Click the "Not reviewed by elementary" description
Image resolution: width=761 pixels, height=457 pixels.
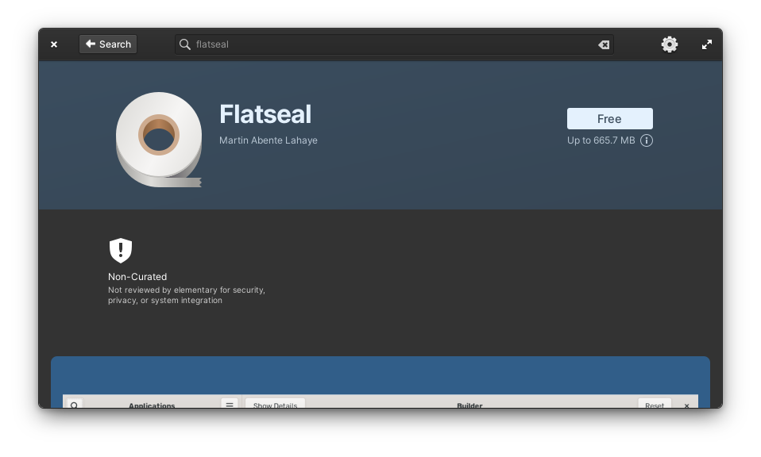187,295
